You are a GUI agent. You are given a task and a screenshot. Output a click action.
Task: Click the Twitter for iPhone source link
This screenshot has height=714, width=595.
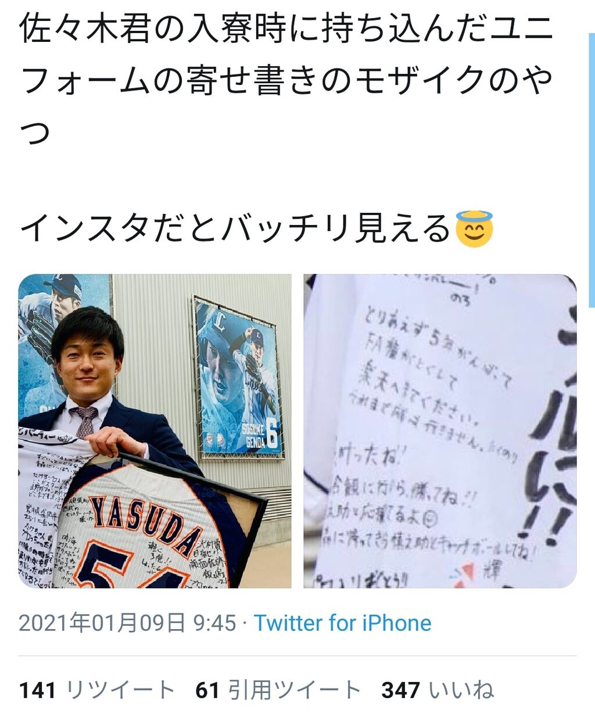pos(343,623)
